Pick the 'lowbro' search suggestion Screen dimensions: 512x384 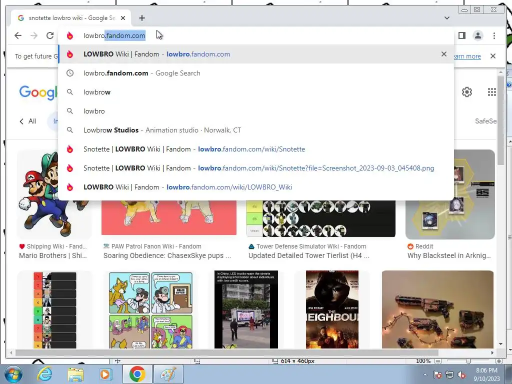[x=256, y=111]
